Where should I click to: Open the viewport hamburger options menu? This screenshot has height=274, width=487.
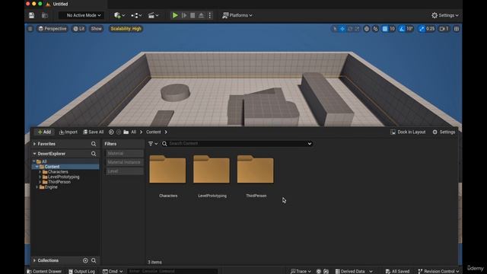point(30,29)
